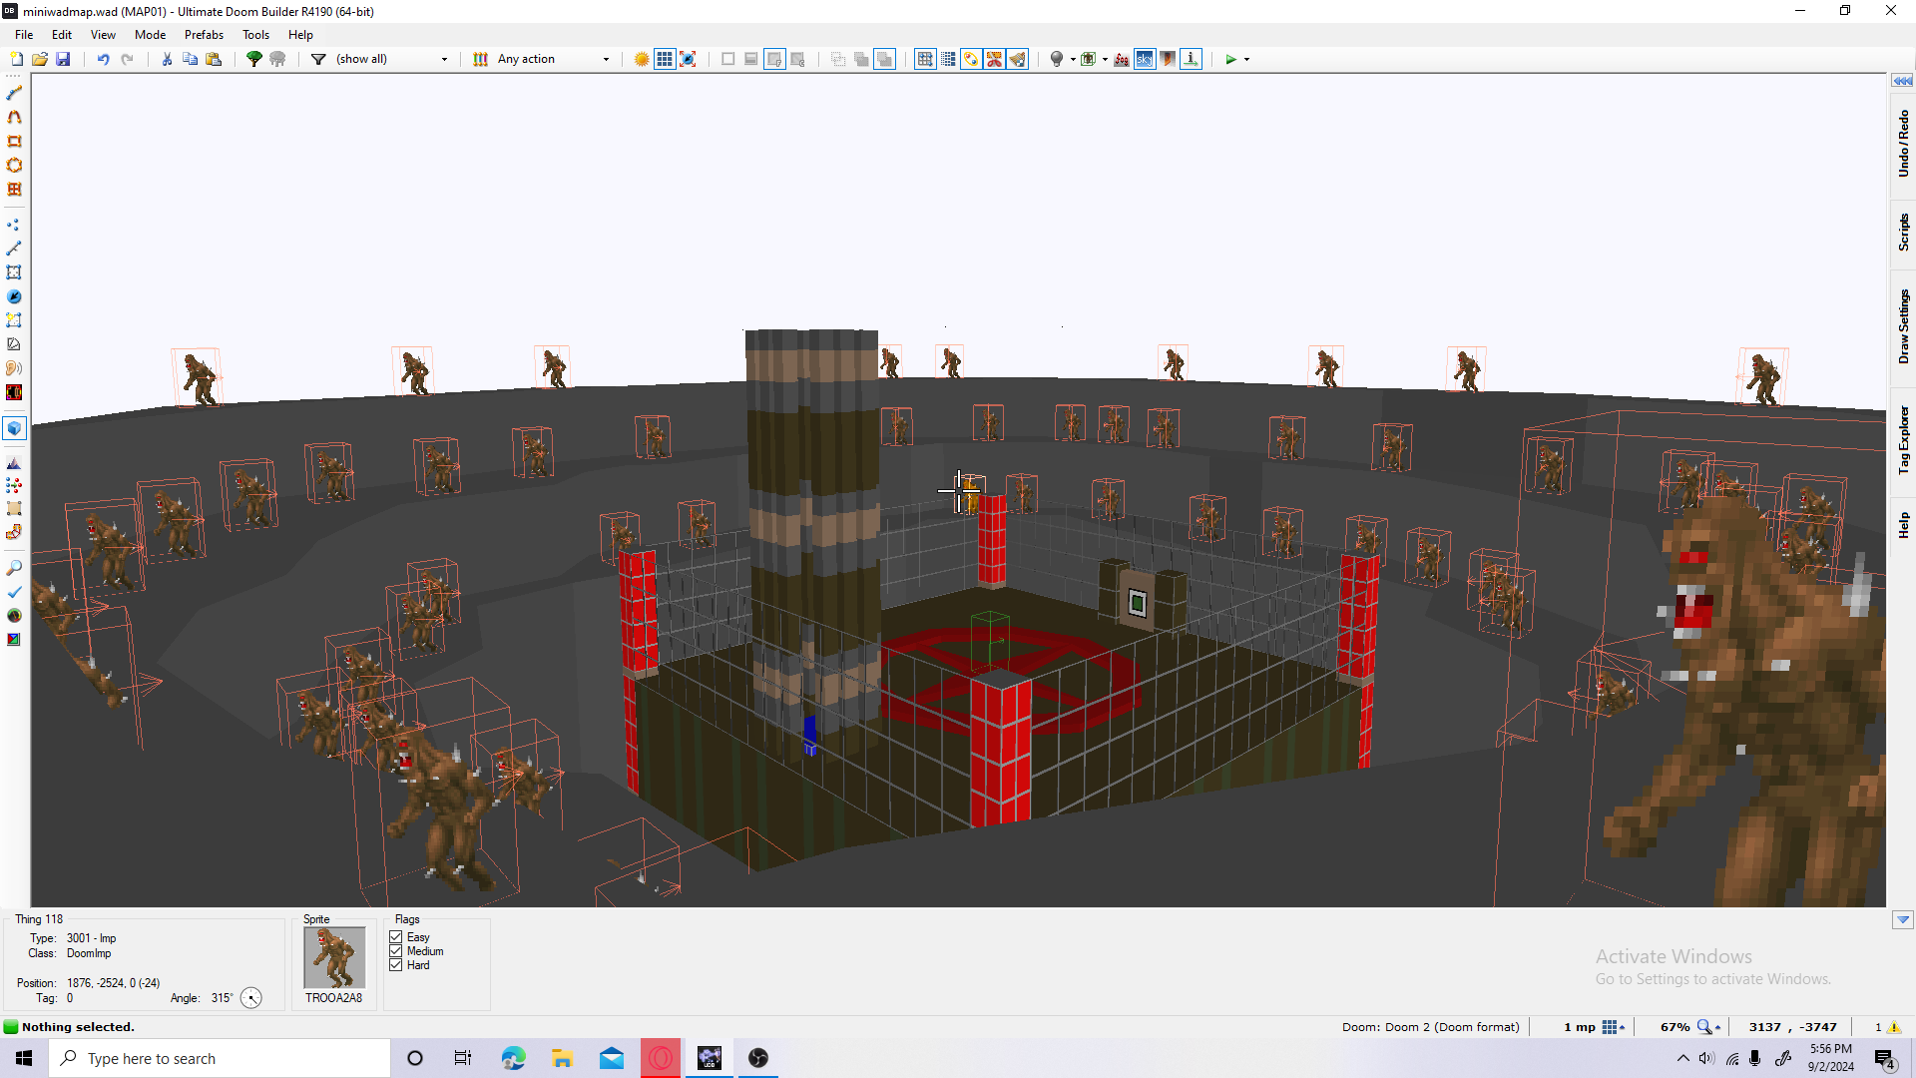1916x1078 pixels.
Task: Test the map with green play button
Action: click(1231, 59)
